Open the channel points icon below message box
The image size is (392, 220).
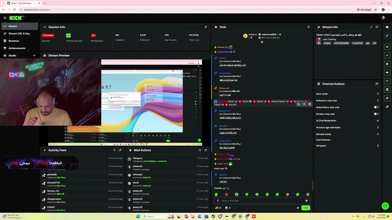click(x=218, y=208)
